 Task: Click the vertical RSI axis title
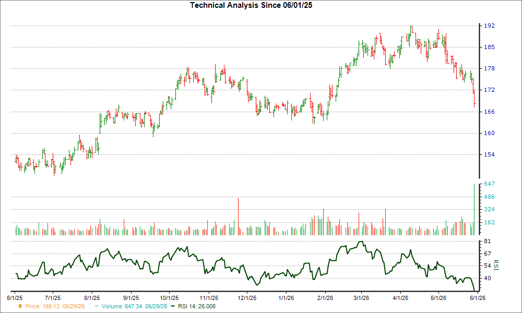pos(496,265)
